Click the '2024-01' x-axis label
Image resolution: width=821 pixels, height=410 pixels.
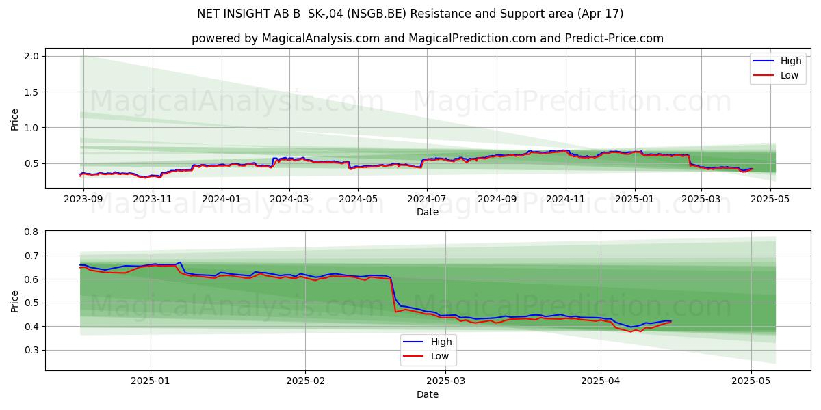222,200
